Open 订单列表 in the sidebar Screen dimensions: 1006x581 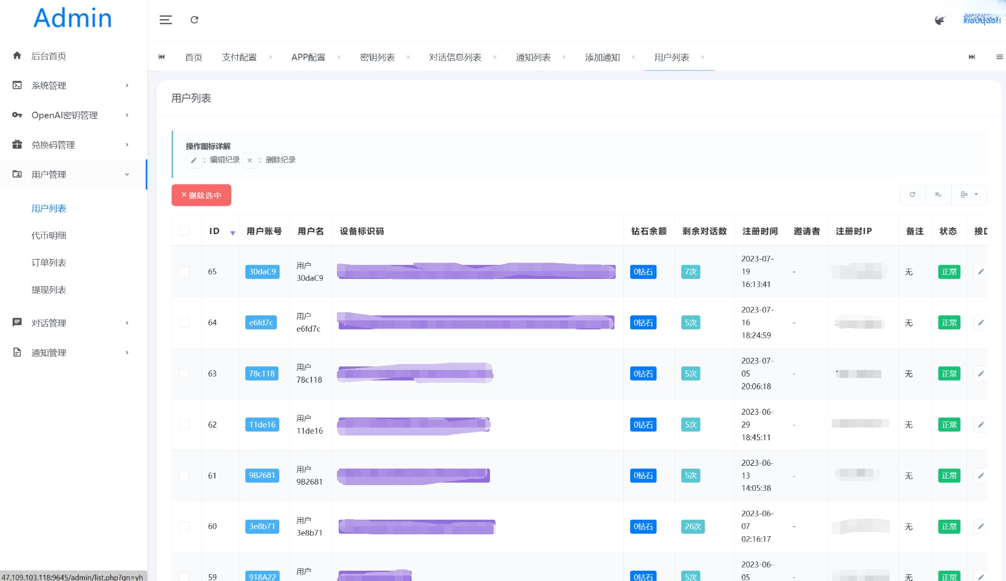[49, 263]
